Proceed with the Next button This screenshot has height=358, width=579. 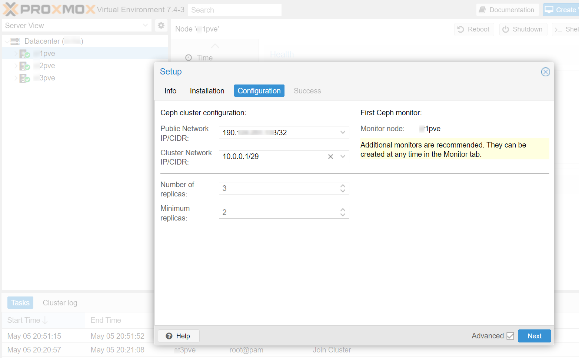(534, 336)
